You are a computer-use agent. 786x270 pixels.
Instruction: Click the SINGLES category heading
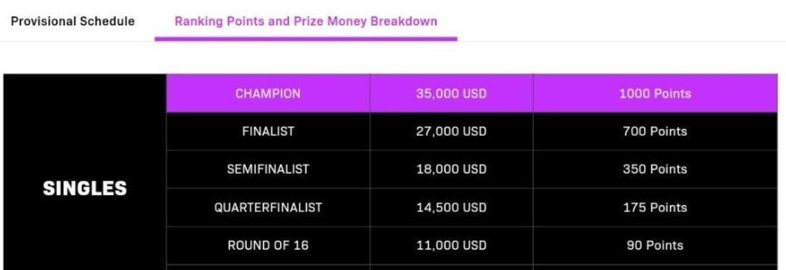click(85, 189)
